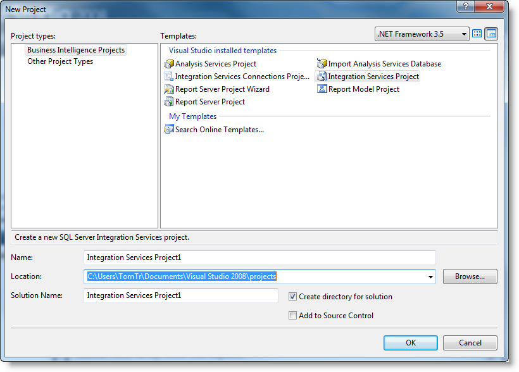
Task: Select Business Intelligence Projects type
Action: (x=76, y=50)
